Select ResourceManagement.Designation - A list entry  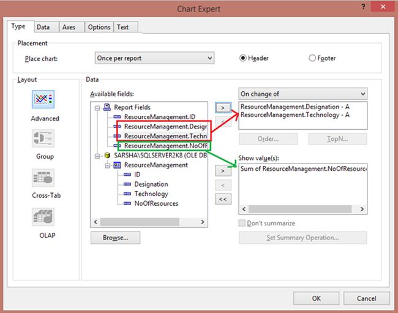pos(295,107)
